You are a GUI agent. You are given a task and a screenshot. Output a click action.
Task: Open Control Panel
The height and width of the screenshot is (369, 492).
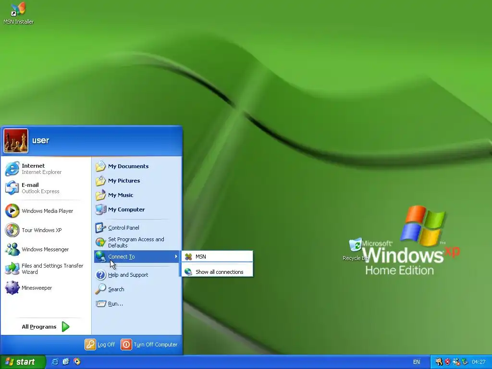[x=137, y=228]
